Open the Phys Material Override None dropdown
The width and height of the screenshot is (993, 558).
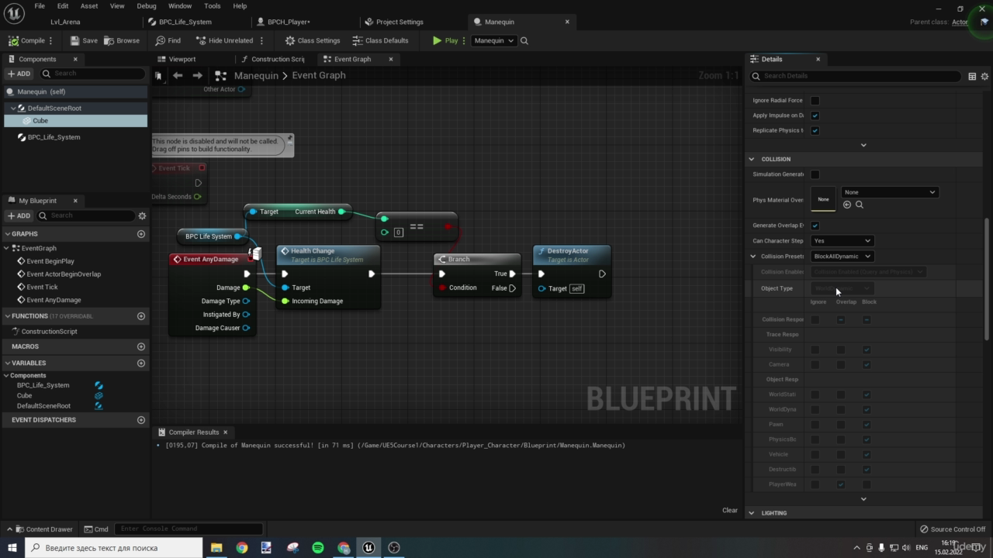(x=890, y=192)
